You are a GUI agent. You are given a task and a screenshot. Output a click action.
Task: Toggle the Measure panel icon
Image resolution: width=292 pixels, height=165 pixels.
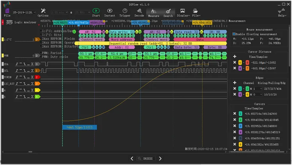point(154,11)
